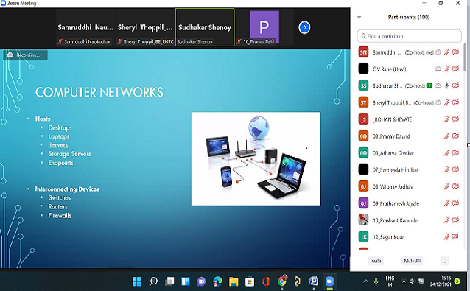470x291 pixels.
Task: Click the Recording indicator icon
Action: pyautogui.click(x=10, y=55)
